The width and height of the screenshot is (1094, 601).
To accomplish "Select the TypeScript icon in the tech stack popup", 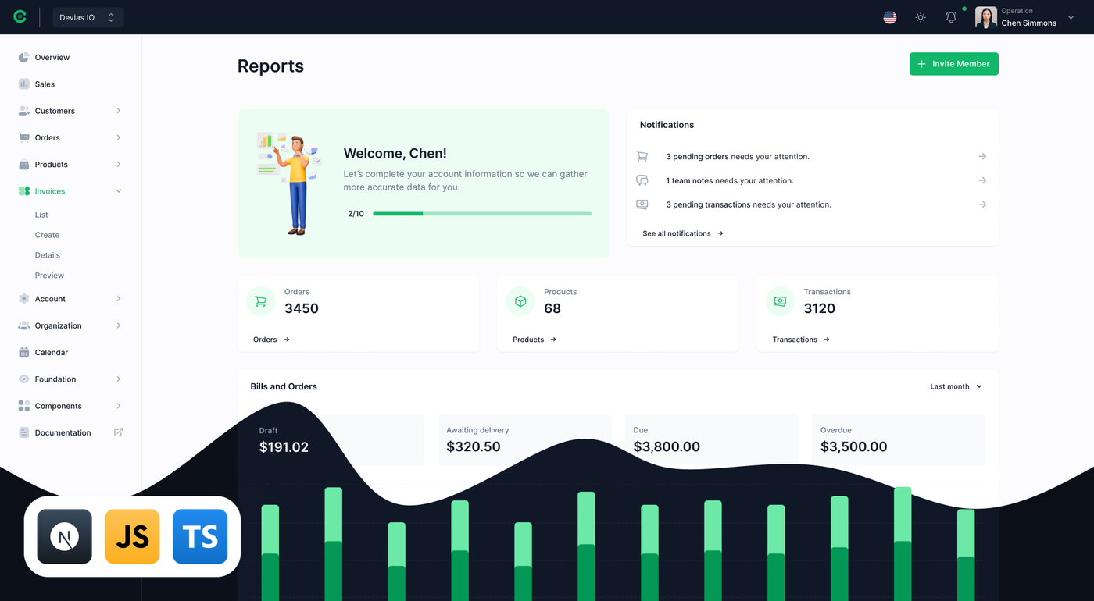I will 200,536.
